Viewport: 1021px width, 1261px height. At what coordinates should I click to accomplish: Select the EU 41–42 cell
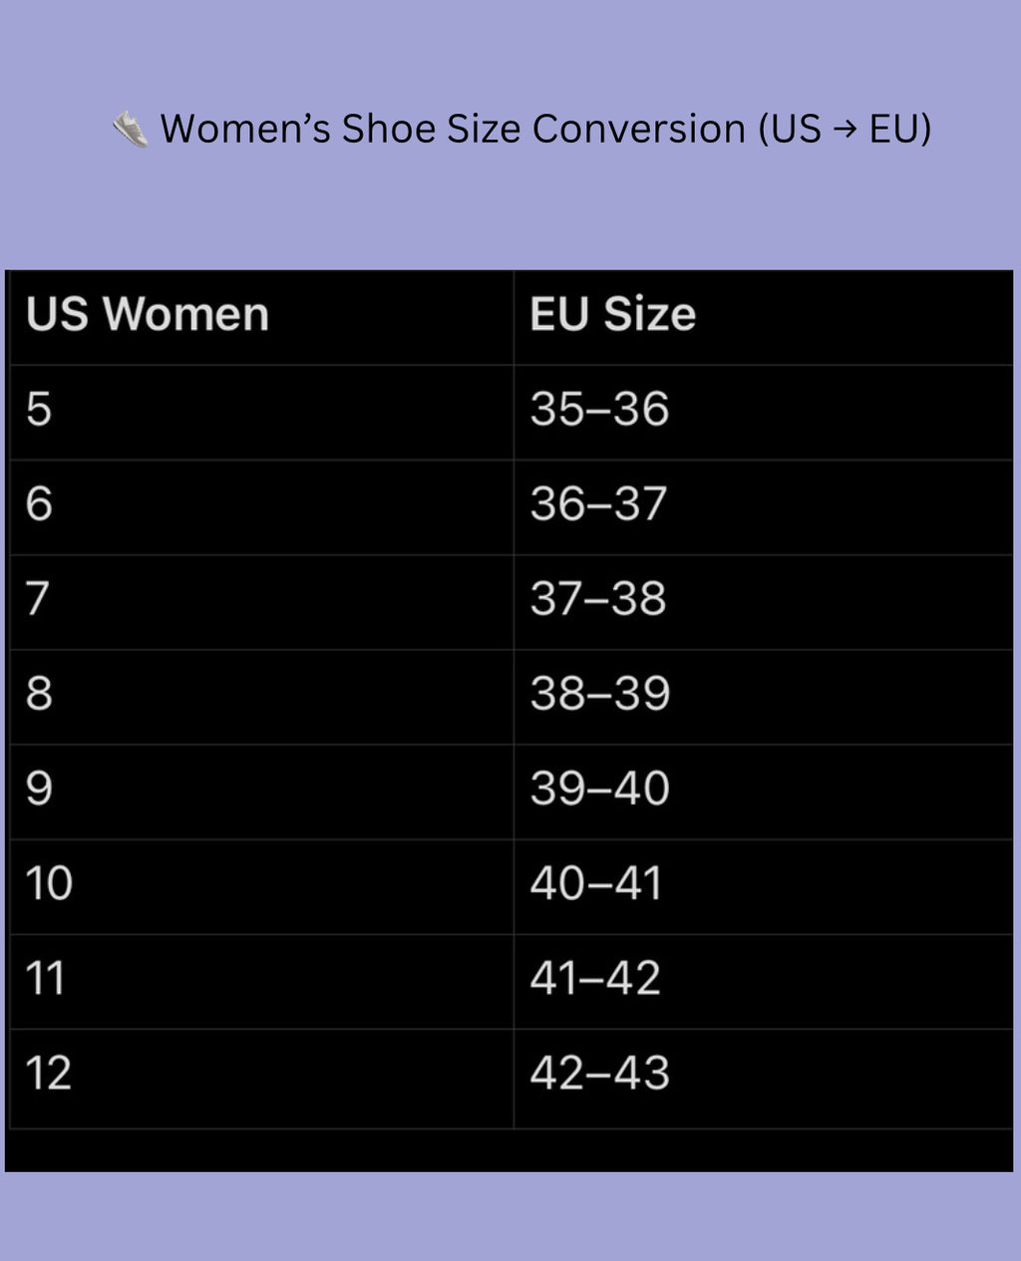tap(595, 979)
